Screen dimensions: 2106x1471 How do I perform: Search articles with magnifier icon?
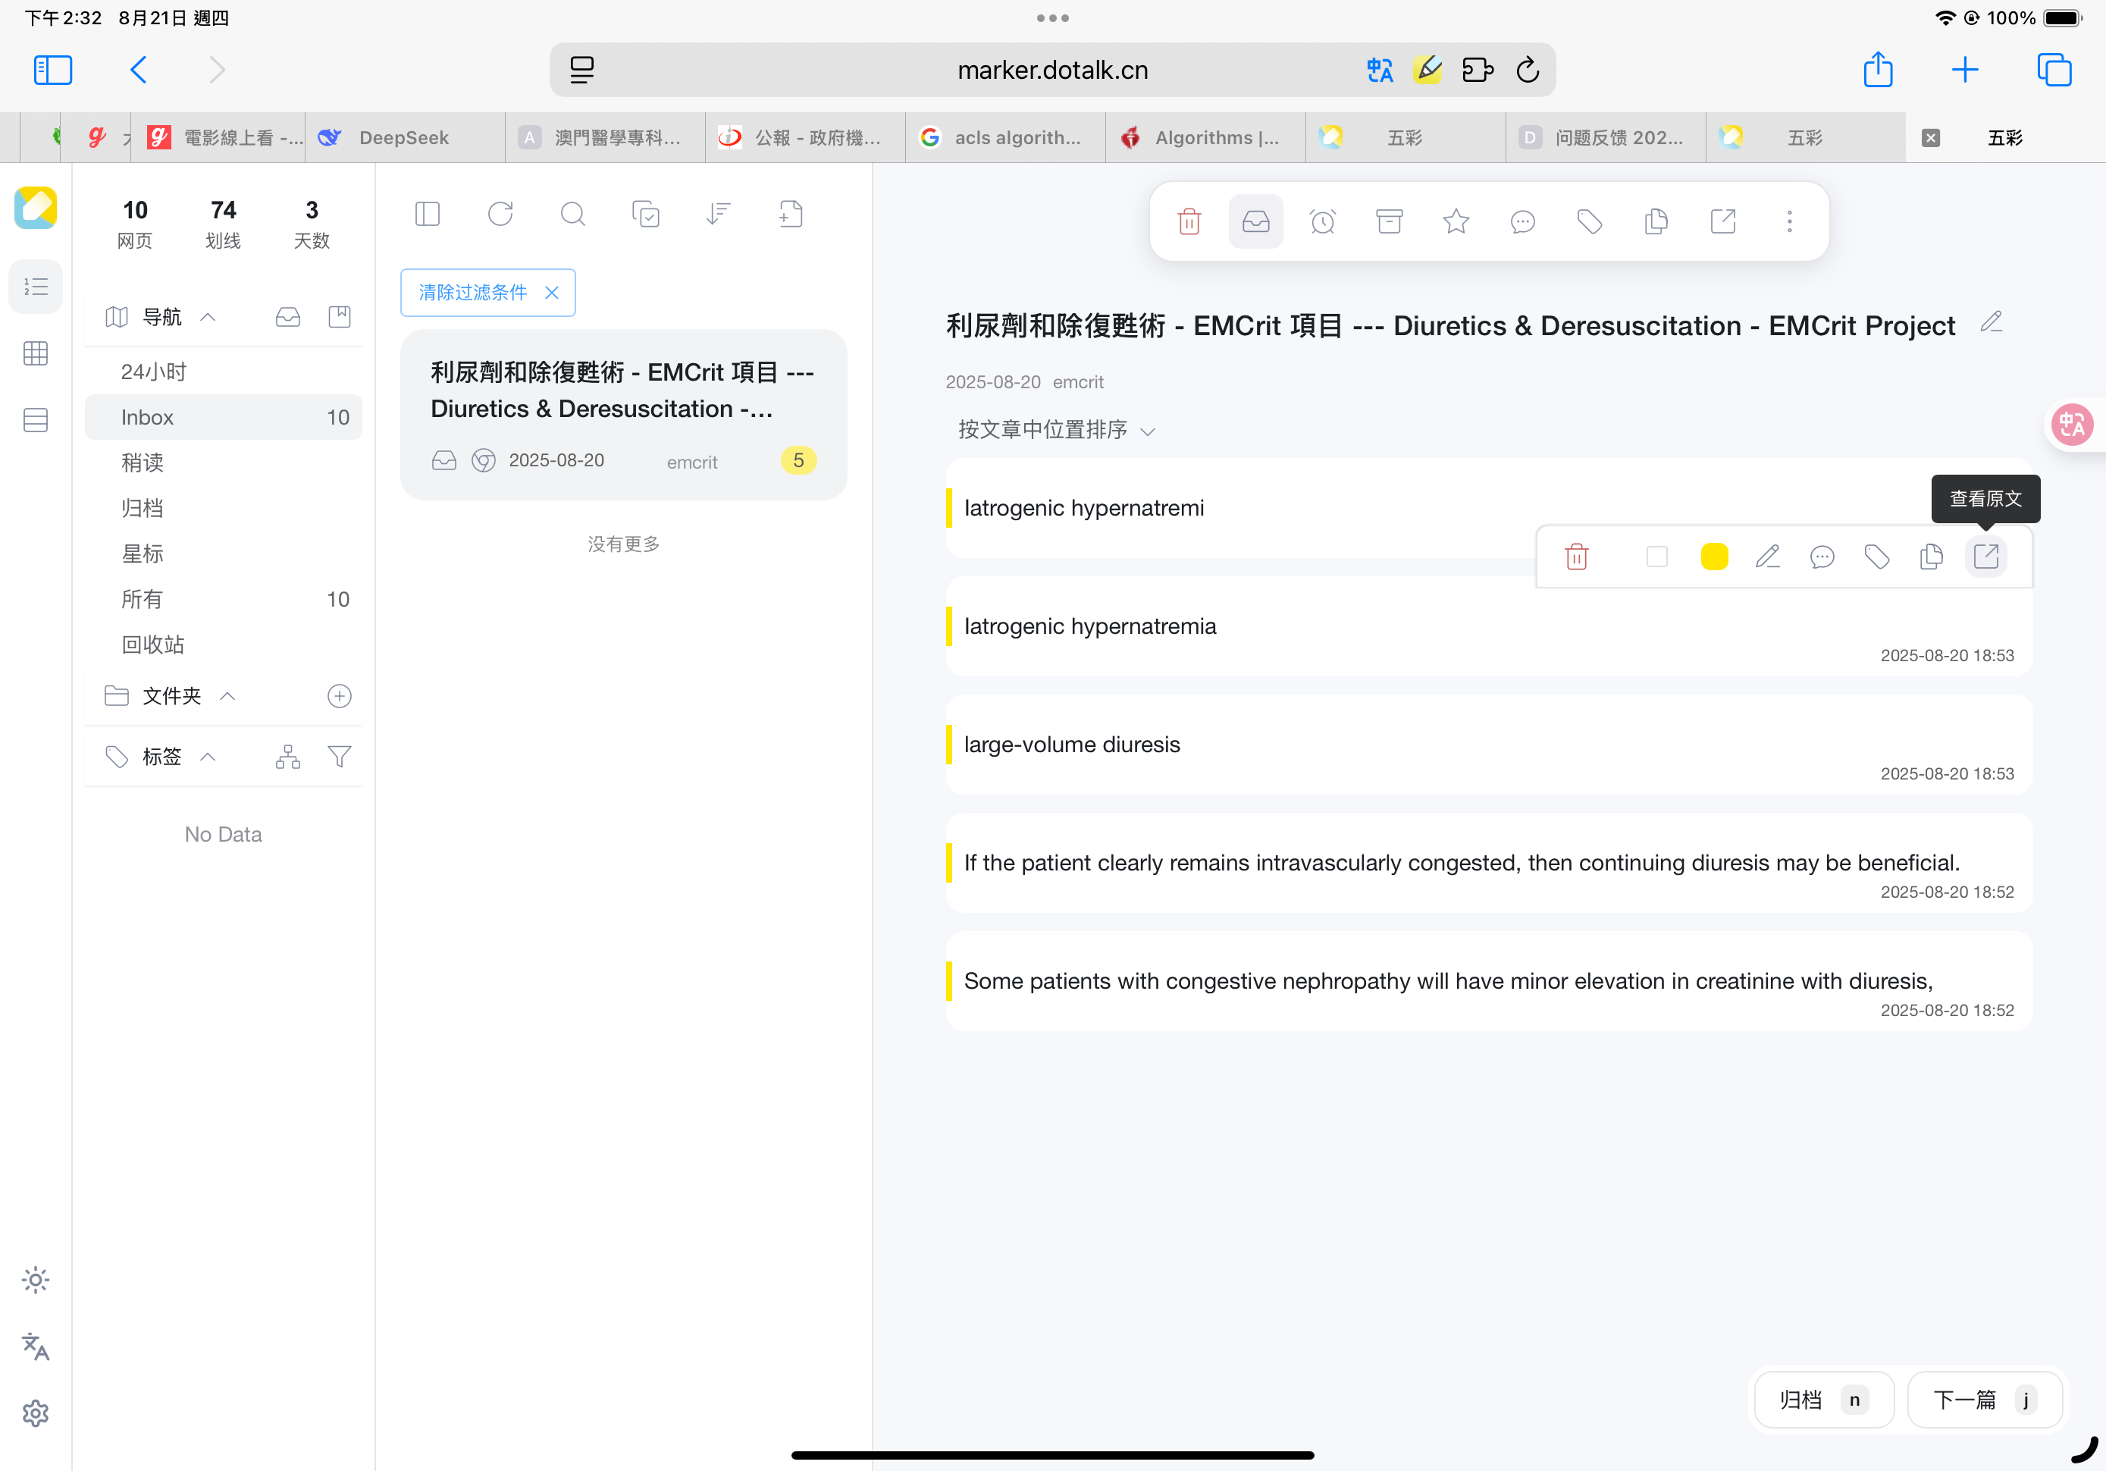pyautogui.click(x=572, y=214)
